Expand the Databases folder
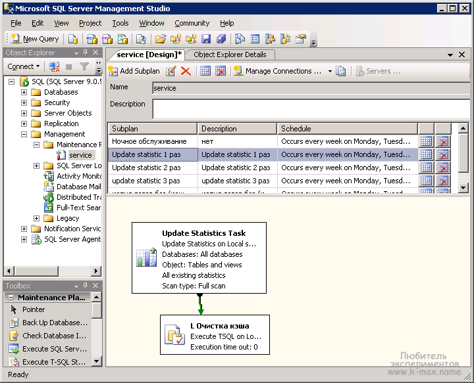The height and width of the screenshot is (383, 474). (24, 92)
